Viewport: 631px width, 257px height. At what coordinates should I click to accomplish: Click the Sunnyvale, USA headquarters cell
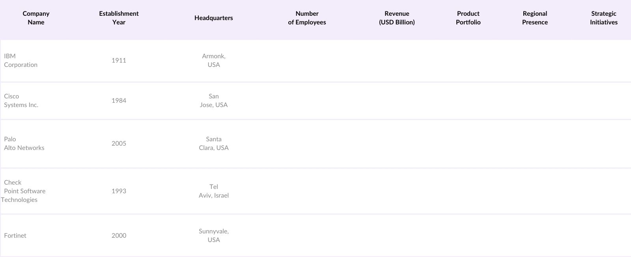(x=214, y=235)
